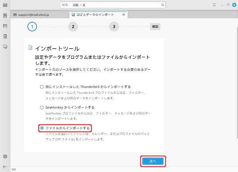This screenshot has height=172, width=238.
Task: Close the 設定とデータのインポート tab
Action: coord(123,15)
